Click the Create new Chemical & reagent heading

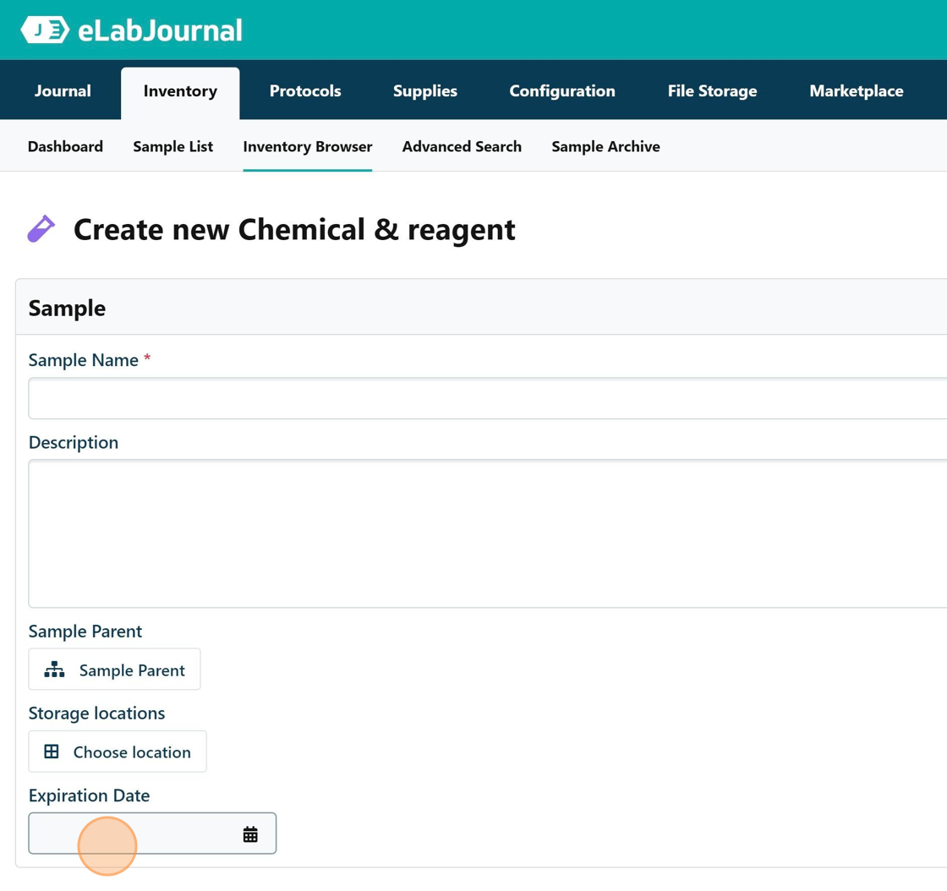[294, 229]
